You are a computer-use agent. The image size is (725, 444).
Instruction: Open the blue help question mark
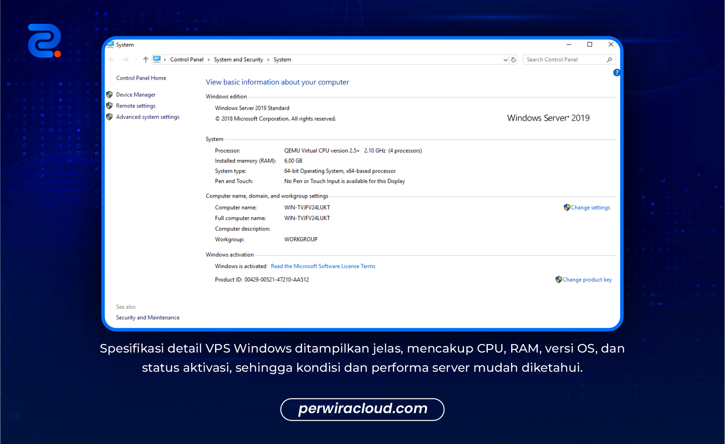tap(616, 73)
